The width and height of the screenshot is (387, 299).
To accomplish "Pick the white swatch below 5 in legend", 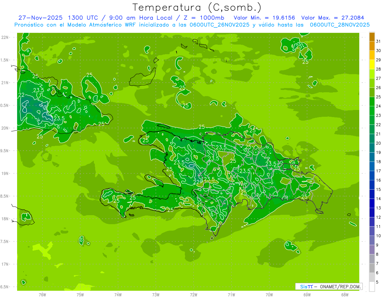I will pyautogui.click(x=372, y=287).
